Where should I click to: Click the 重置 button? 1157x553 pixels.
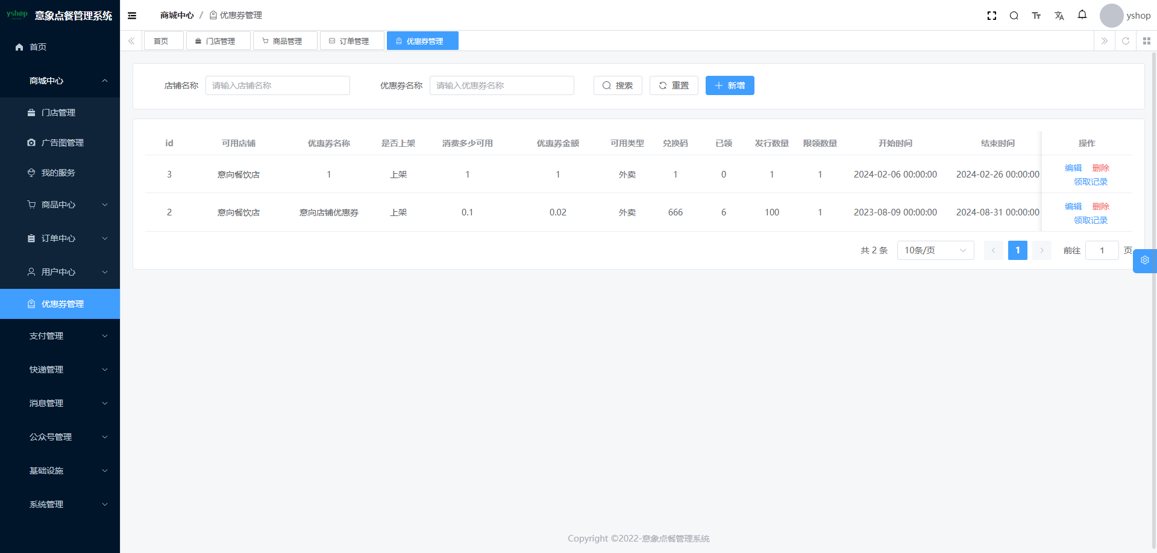(x=674, y=85)
